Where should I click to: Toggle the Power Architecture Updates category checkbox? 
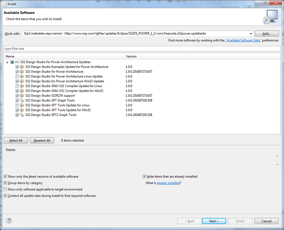12,62
